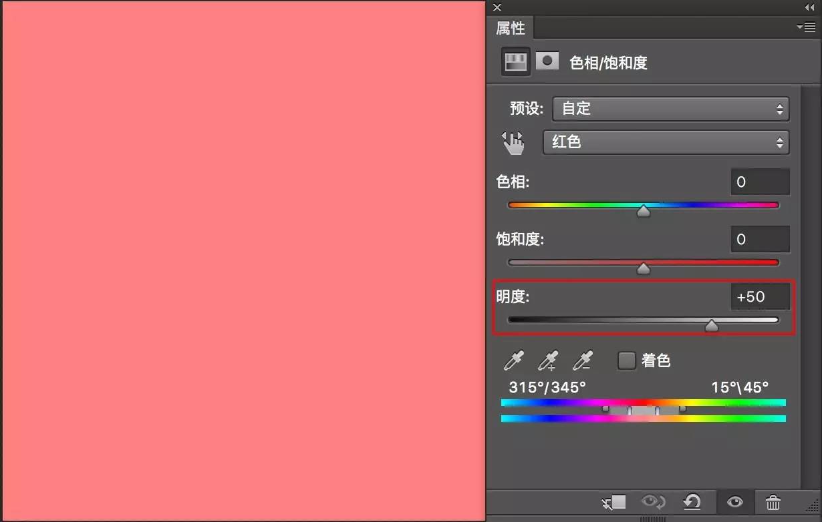Select the layer mask icon
This screenshot has height=522, width=822.
[x=547, y=61]
